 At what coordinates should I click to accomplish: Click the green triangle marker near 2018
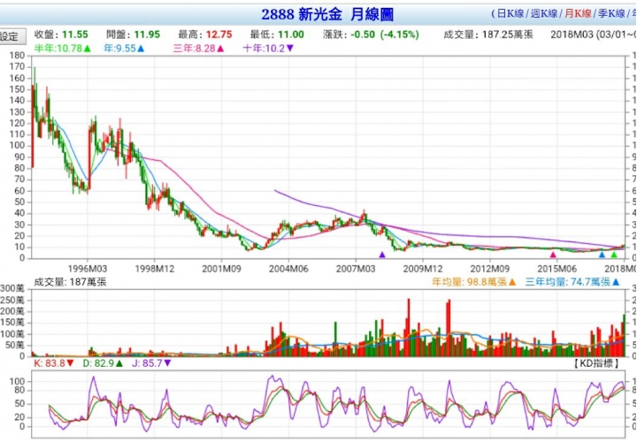[x=614, y=255]
